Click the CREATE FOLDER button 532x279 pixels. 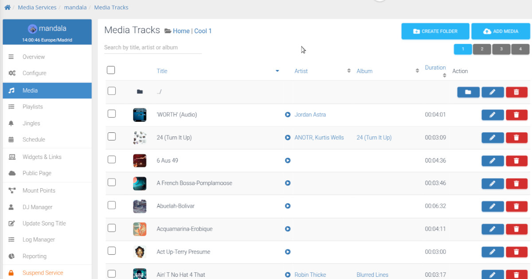(435, 31)
